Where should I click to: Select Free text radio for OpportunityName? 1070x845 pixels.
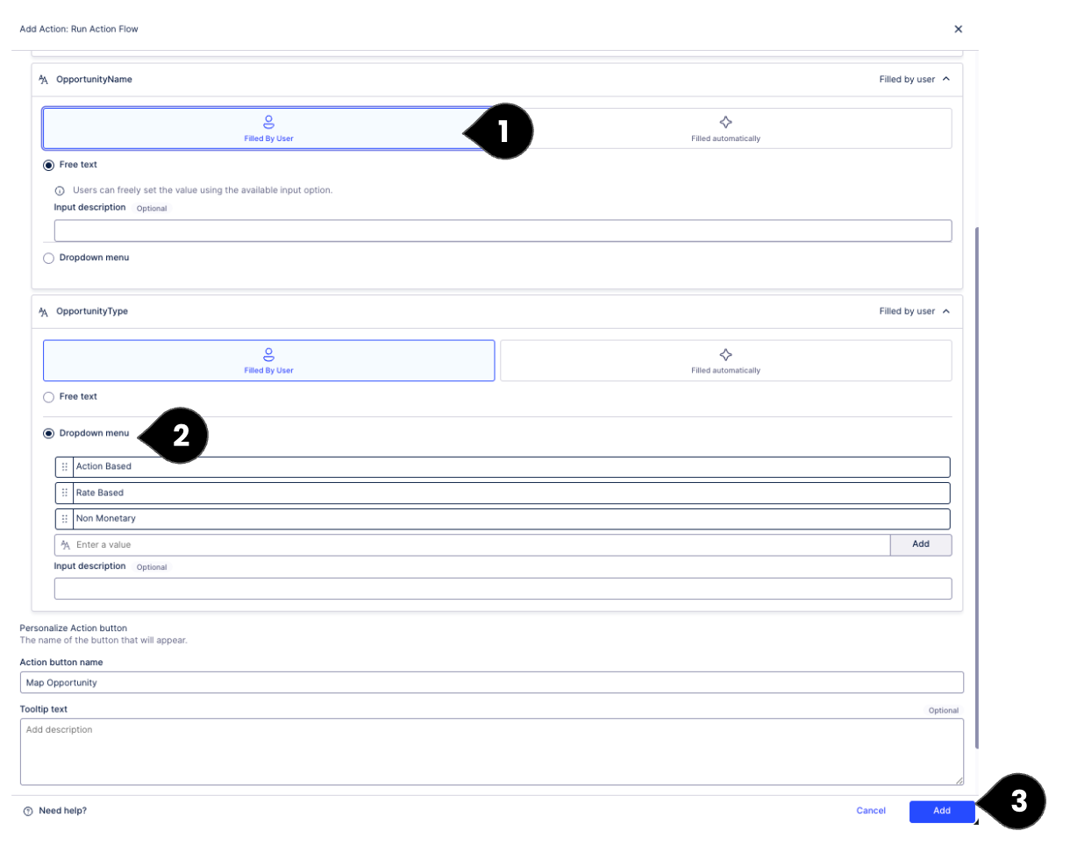pos(49,165)
